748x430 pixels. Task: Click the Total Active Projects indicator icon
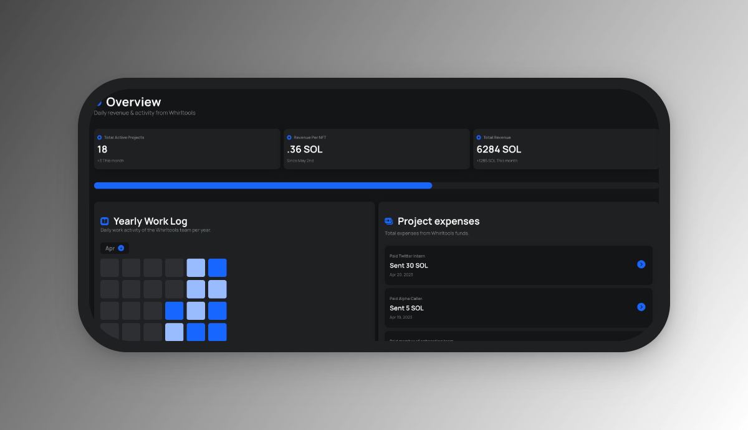pyautogui.click(x=100, y=138)
